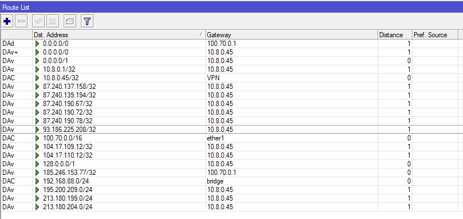Viewport: 463px width, 219px height.
Task: Select route 87.240.190.67/32
Action: tap(232, 104)
